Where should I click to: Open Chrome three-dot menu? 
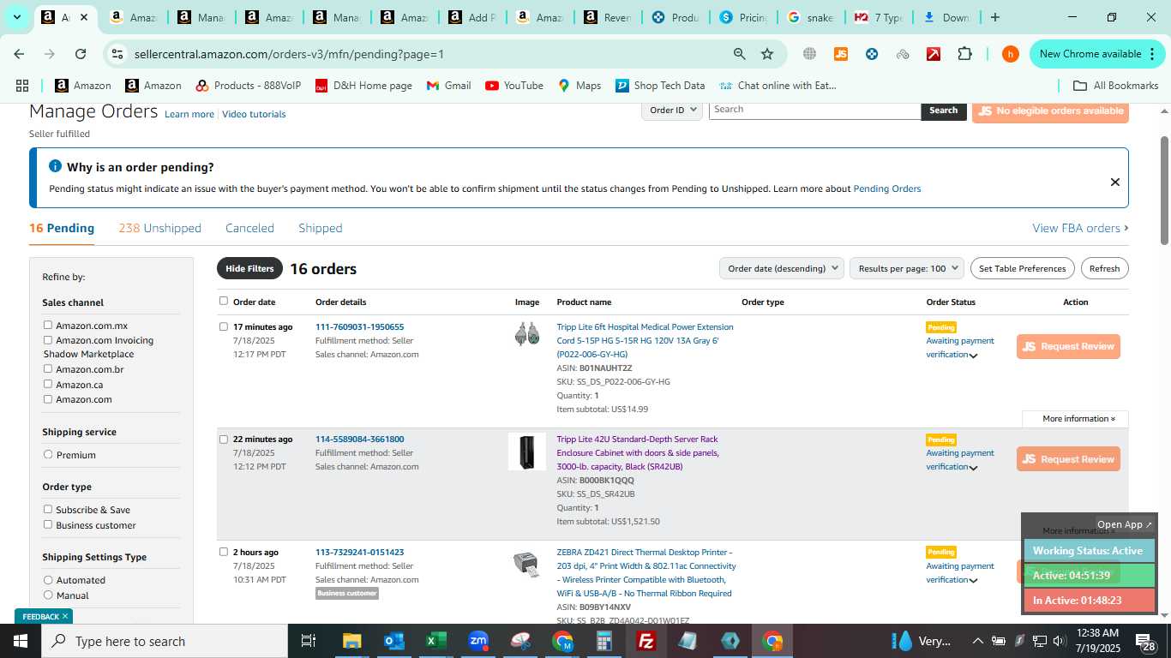1150,54
